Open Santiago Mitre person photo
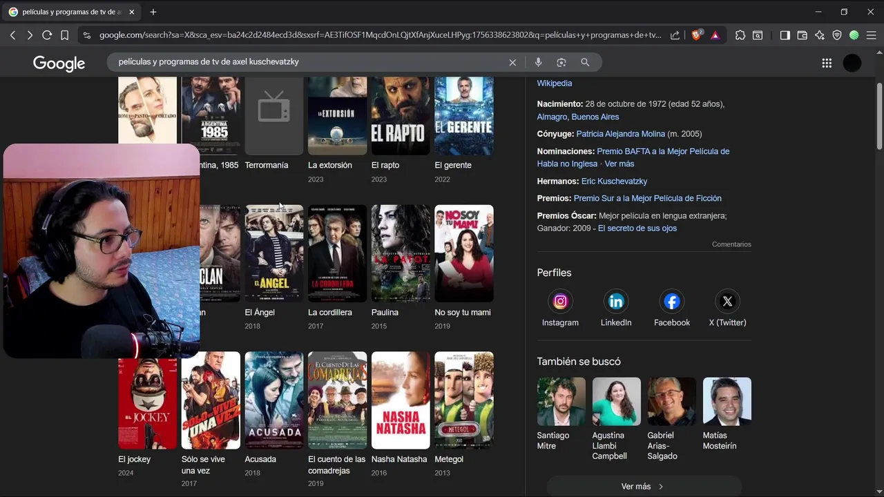Viewport: 884px width, 497px height. 561,401
